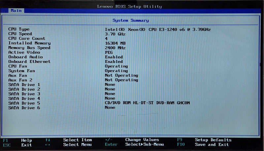
Task: Click the F10 key hint
Action: pyautogui.click(x=181, y=144)
